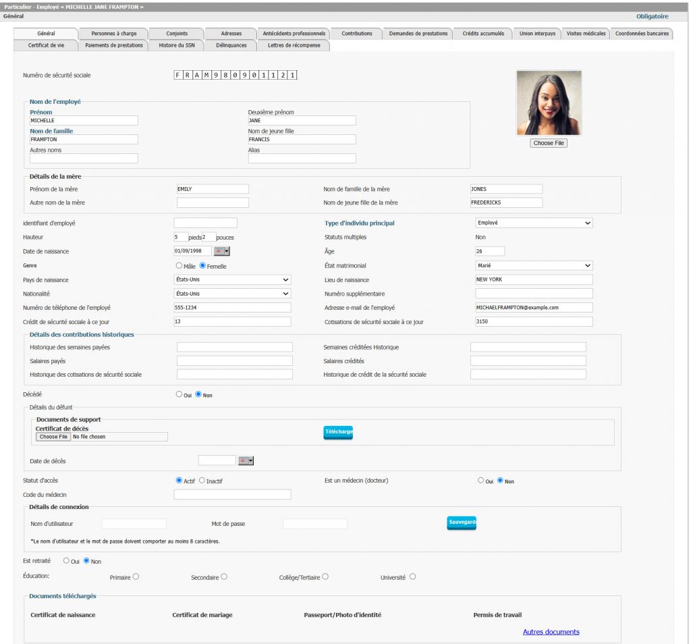
Task: Open Demandes de prestations tab
Action: [x=418, y=34]
